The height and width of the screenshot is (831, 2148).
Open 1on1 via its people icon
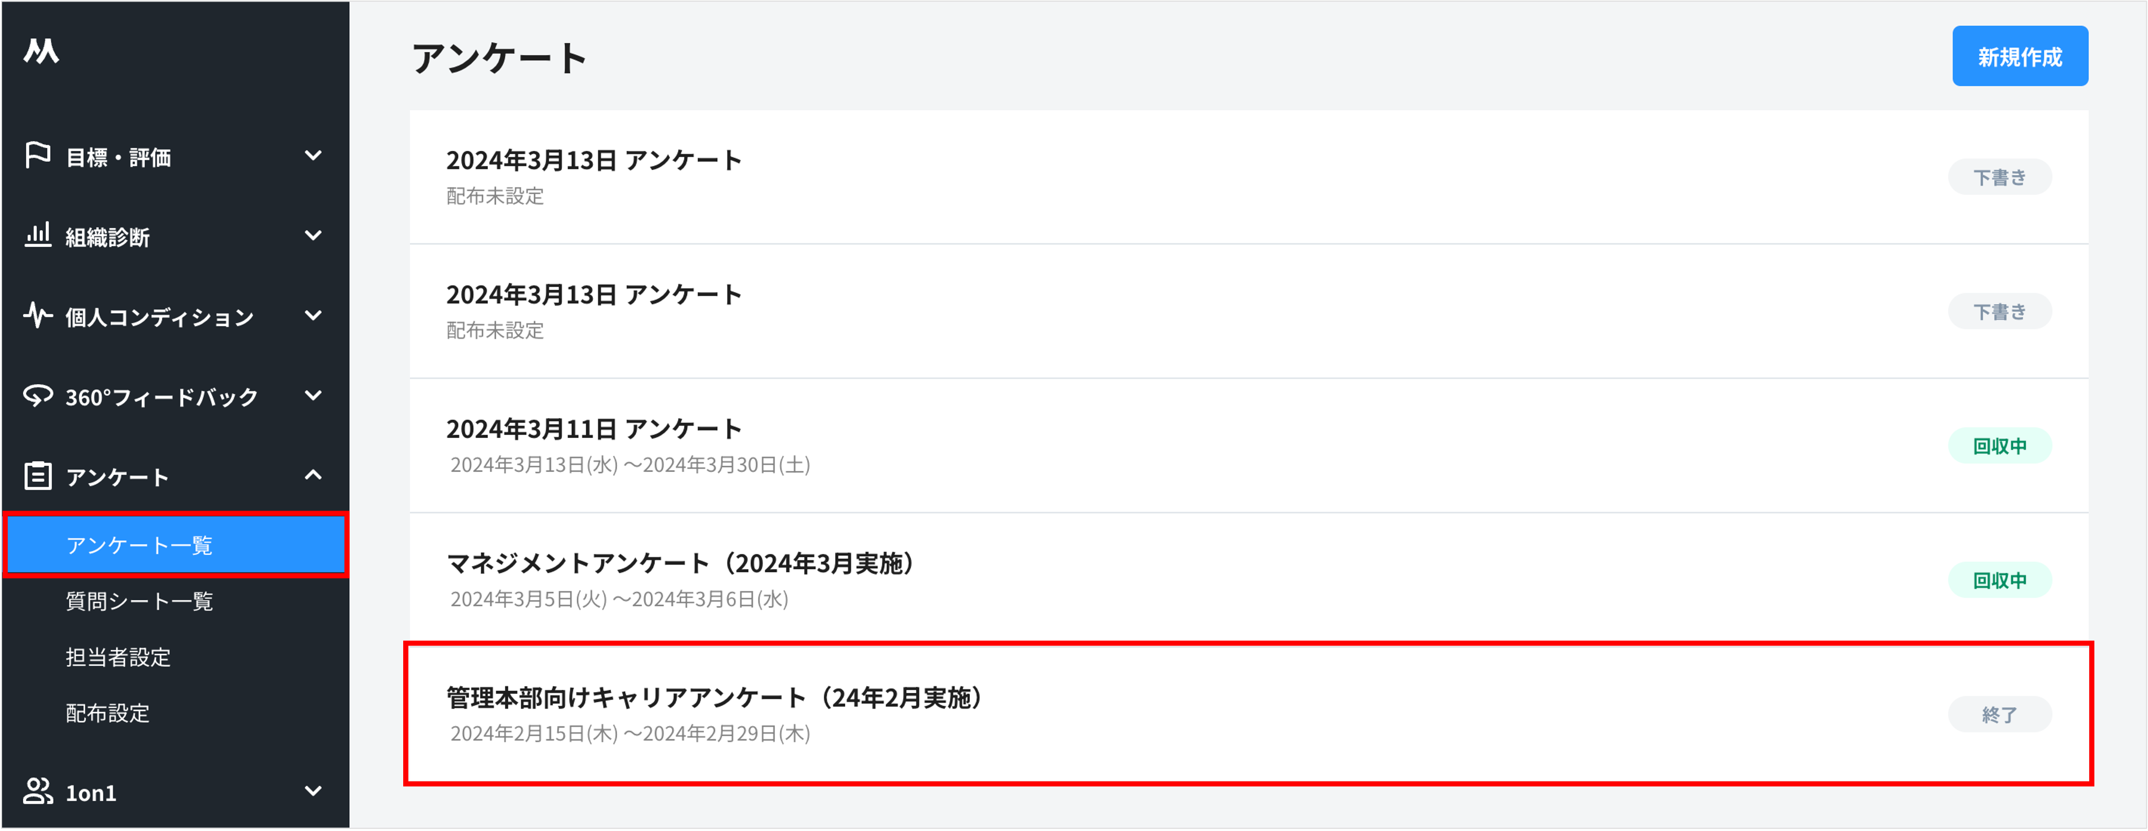pyautogui.click(x=38, y=792)
